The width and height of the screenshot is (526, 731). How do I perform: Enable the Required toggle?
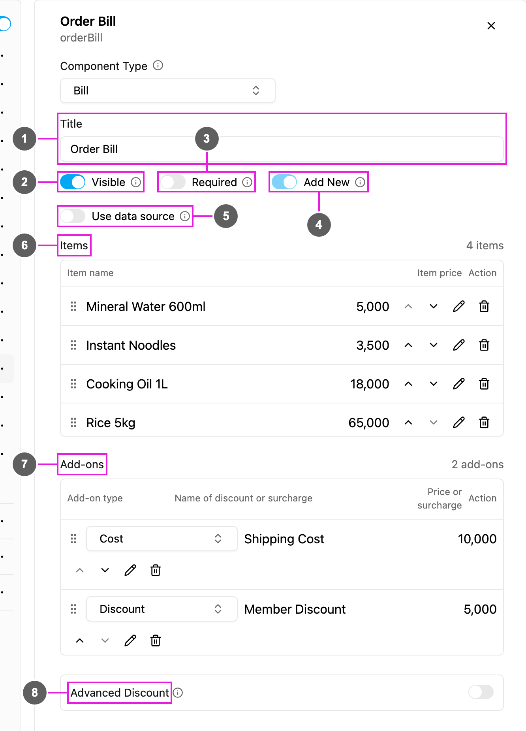pyautogui.click(x=173, y=182)
